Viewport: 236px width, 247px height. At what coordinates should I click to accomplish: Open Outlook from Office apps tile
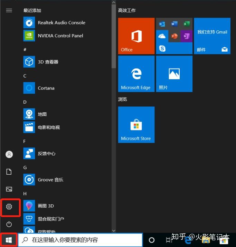pyautogui.click(x=162, y=24)
